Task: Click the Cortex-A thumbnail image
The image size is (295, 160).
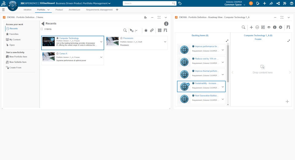Action: [49, 57]
